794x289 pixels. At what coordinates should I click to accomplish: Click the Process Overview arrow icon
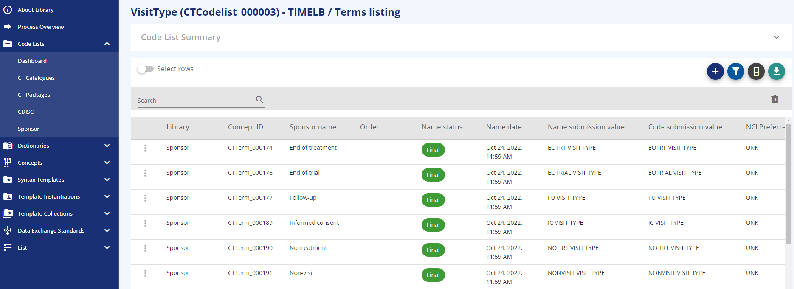tap(8, 27)
